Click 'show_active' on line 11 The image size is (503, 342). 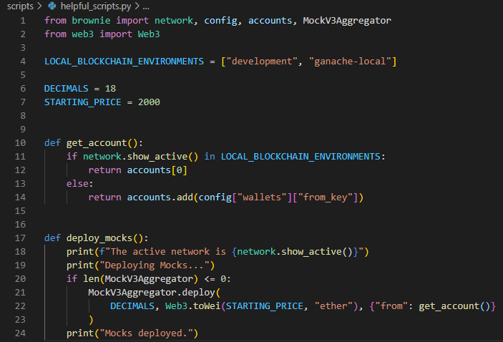[157, 157]
